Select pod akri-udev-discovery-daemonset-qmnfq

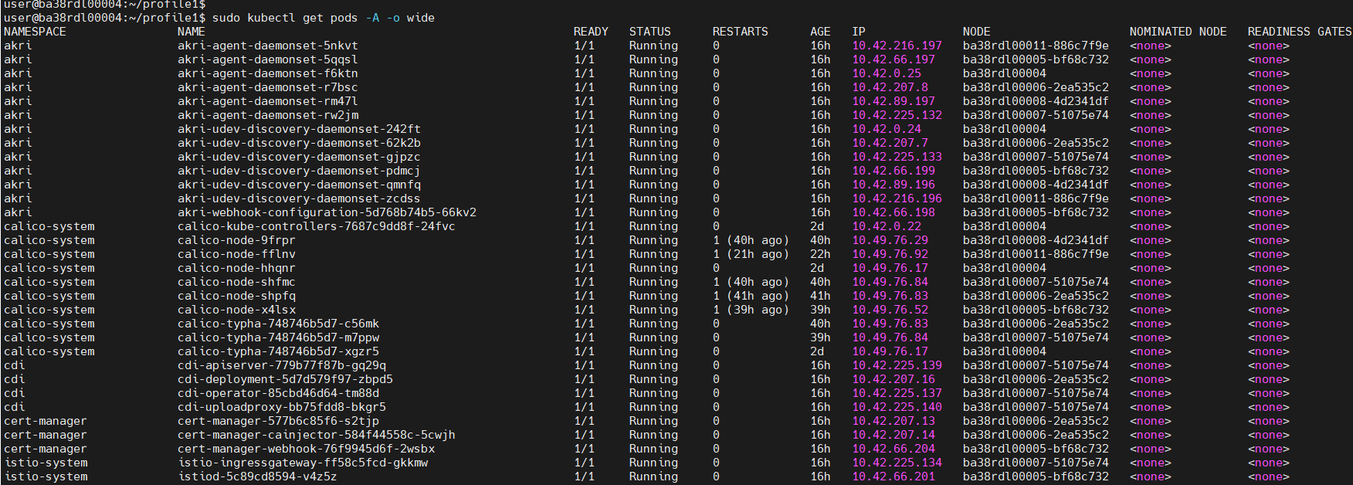(299, 185)
